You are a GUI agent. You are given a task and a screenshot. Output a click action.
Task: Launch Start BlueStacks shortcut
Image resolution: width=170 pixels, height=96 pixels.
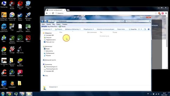click(x=20, y=62)
